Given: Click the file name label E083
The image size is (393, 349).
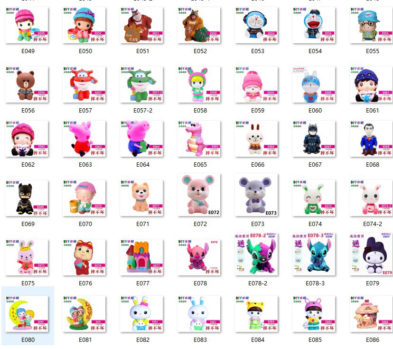Looking at the screenshot, I should pos(200,340).
